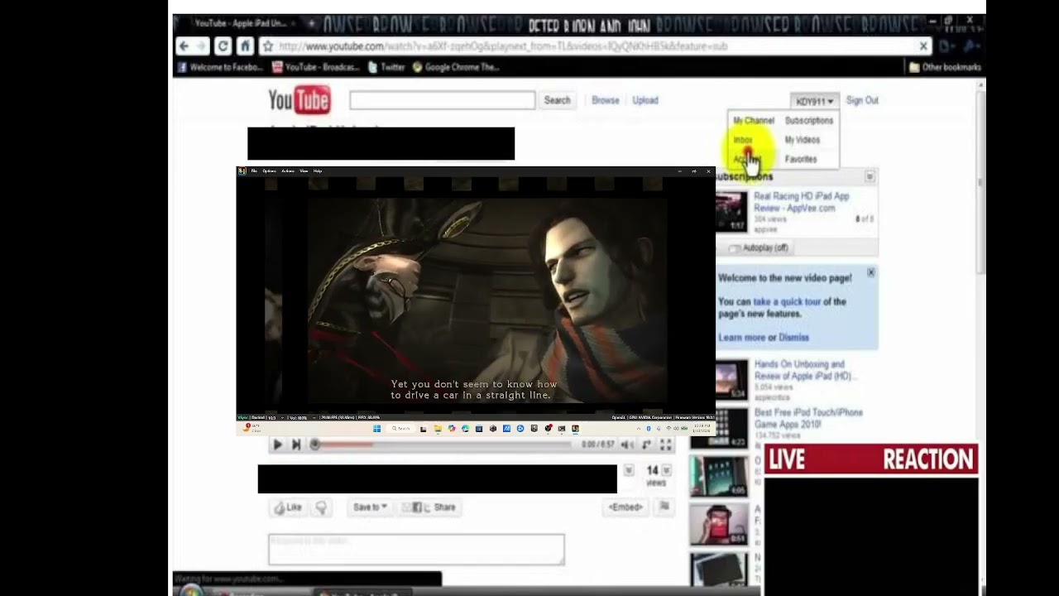
Task: Toggle Autoplay in the subscriptions playlist
Action: (x=759, y=248)
